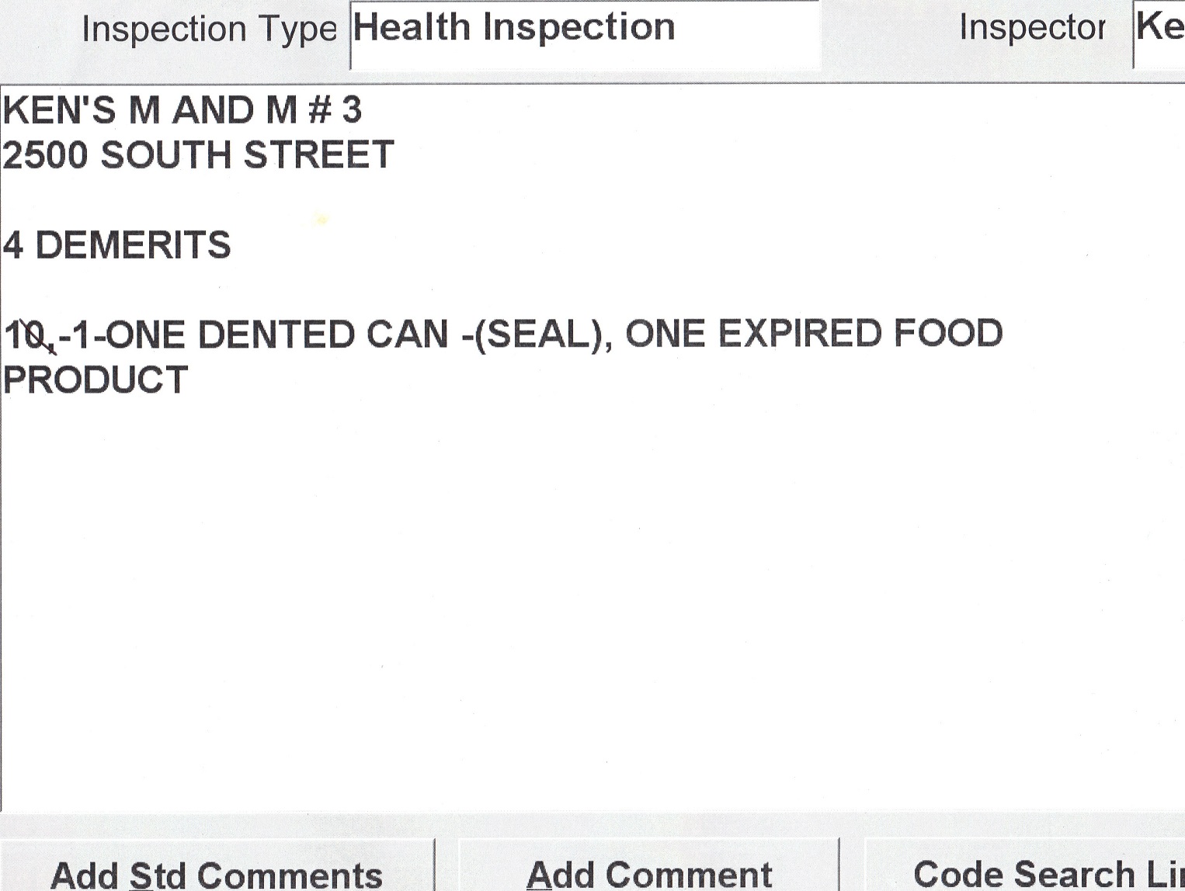Click the word CAN in the violation line
1185x891 pixels.
click(408, 335)
